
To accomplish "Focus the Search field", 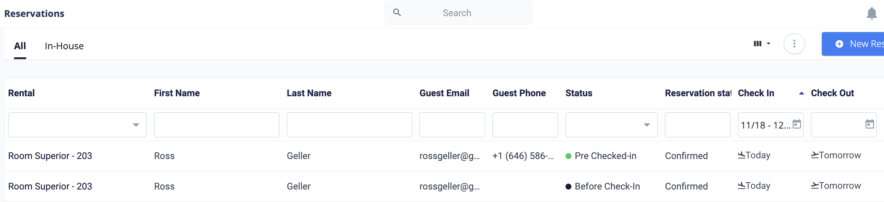I will (x=458, y=13).
